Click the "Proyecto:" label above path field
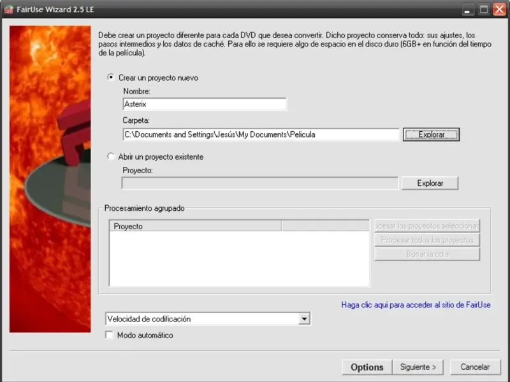Screen dimensions: 510x382 pyautogui.click(x=138, y=170)
